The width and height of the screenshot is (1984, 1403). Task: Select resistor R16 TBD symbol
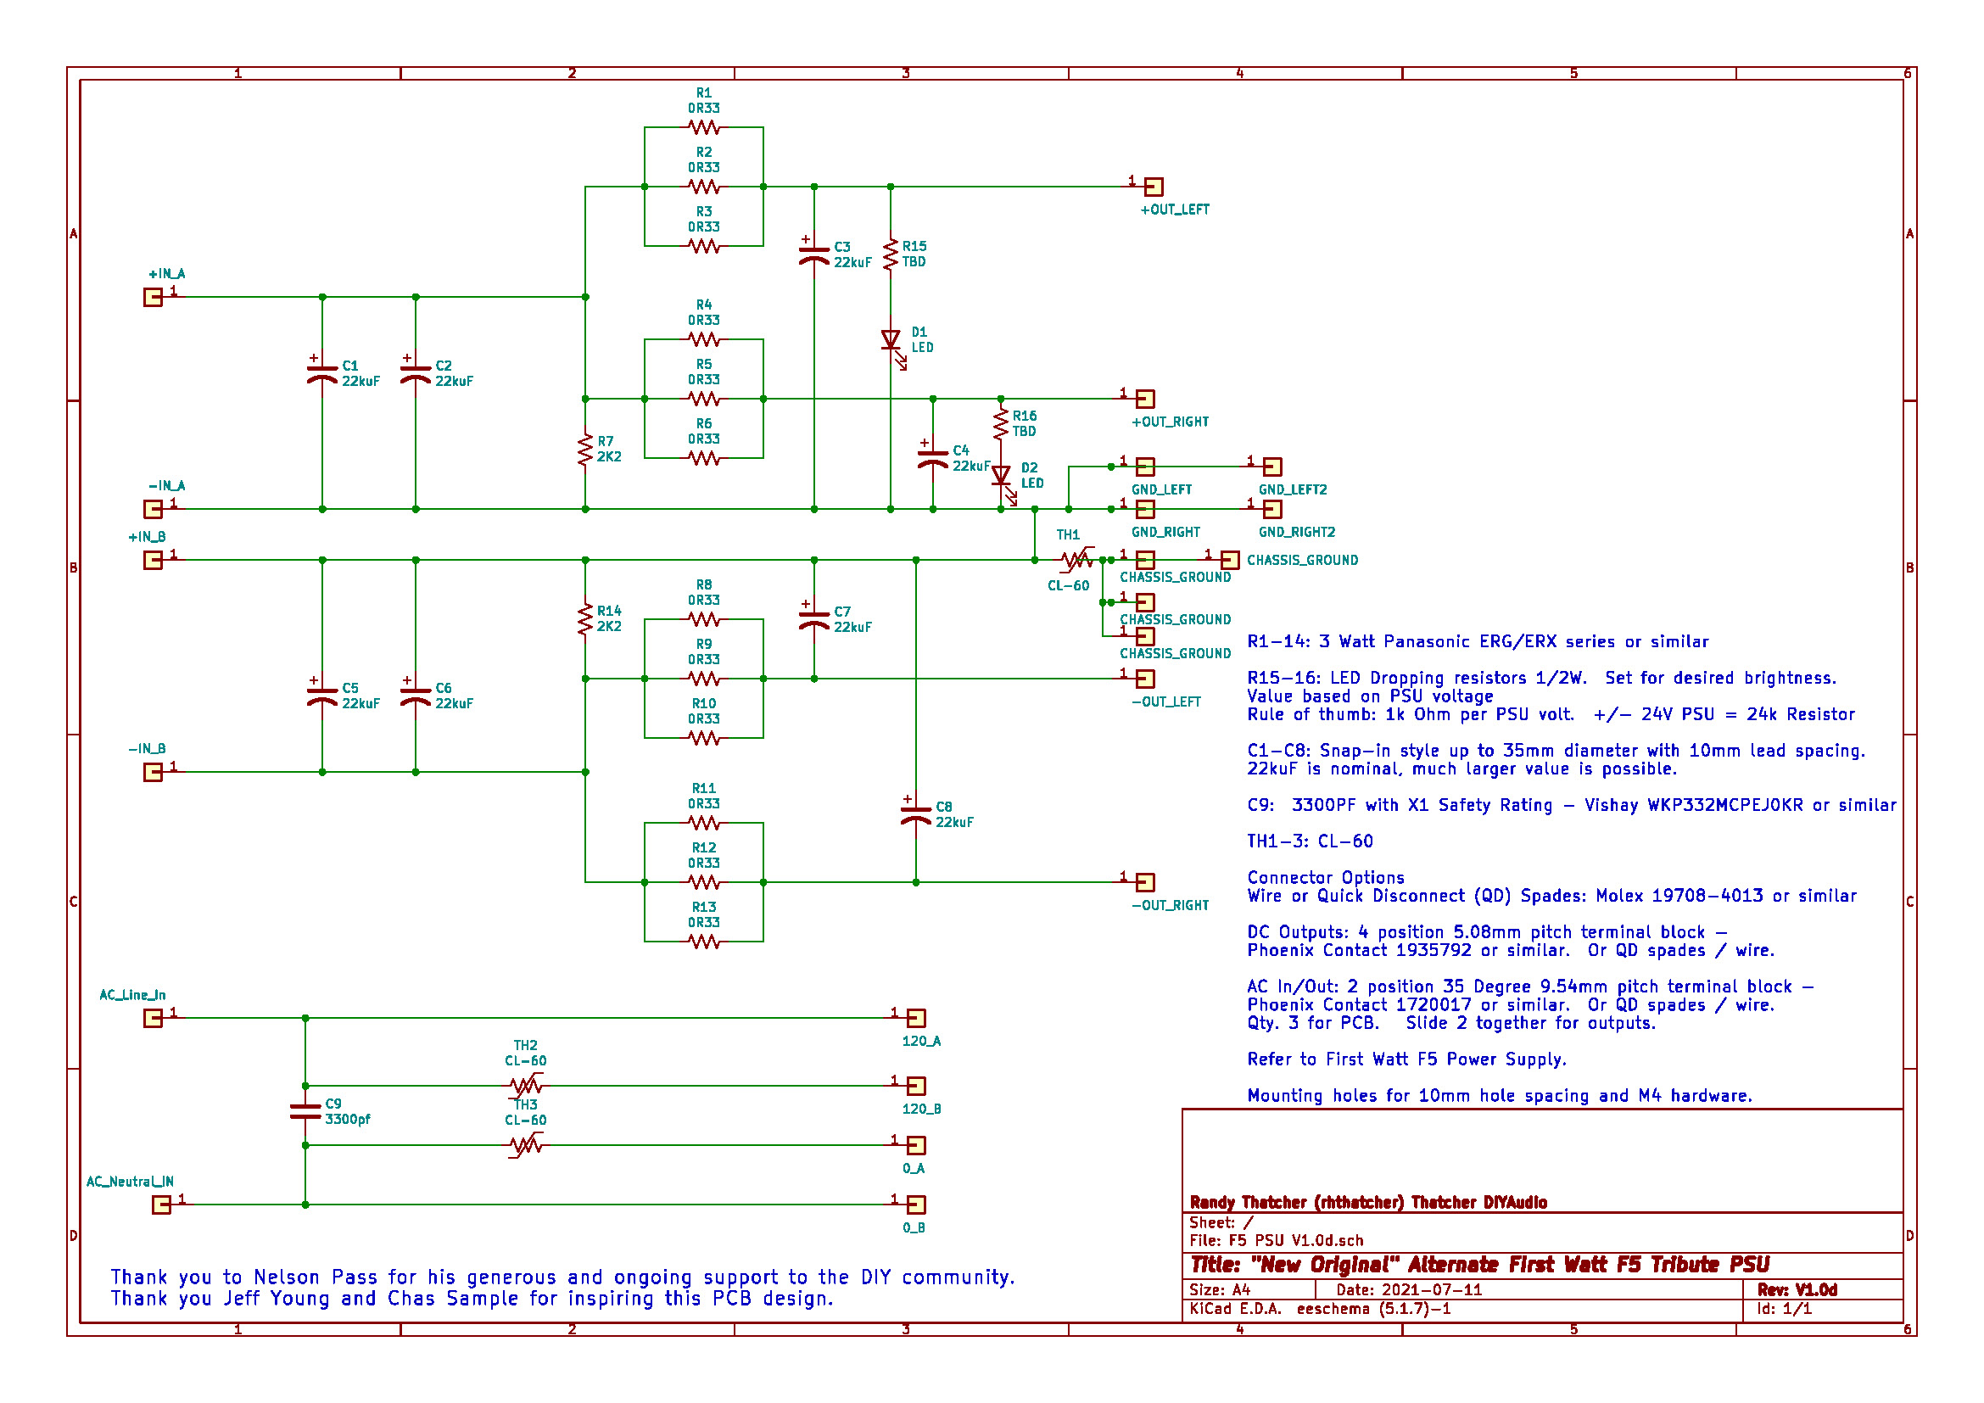click(x=1001, y=424)
